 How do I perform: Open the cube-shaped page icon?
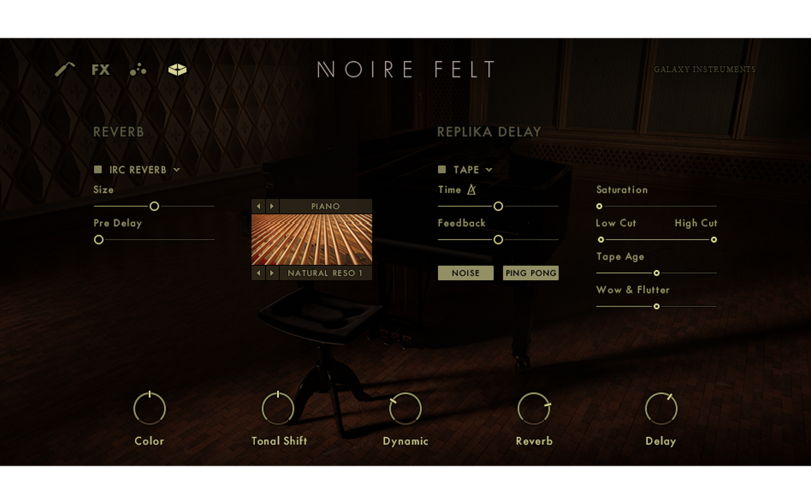(177, 70)
